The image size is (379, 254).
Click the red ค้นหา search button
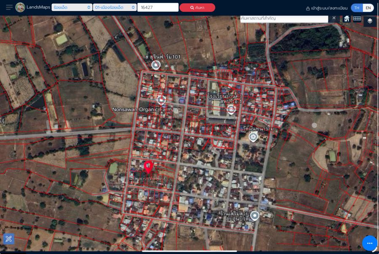coord(197,8)
